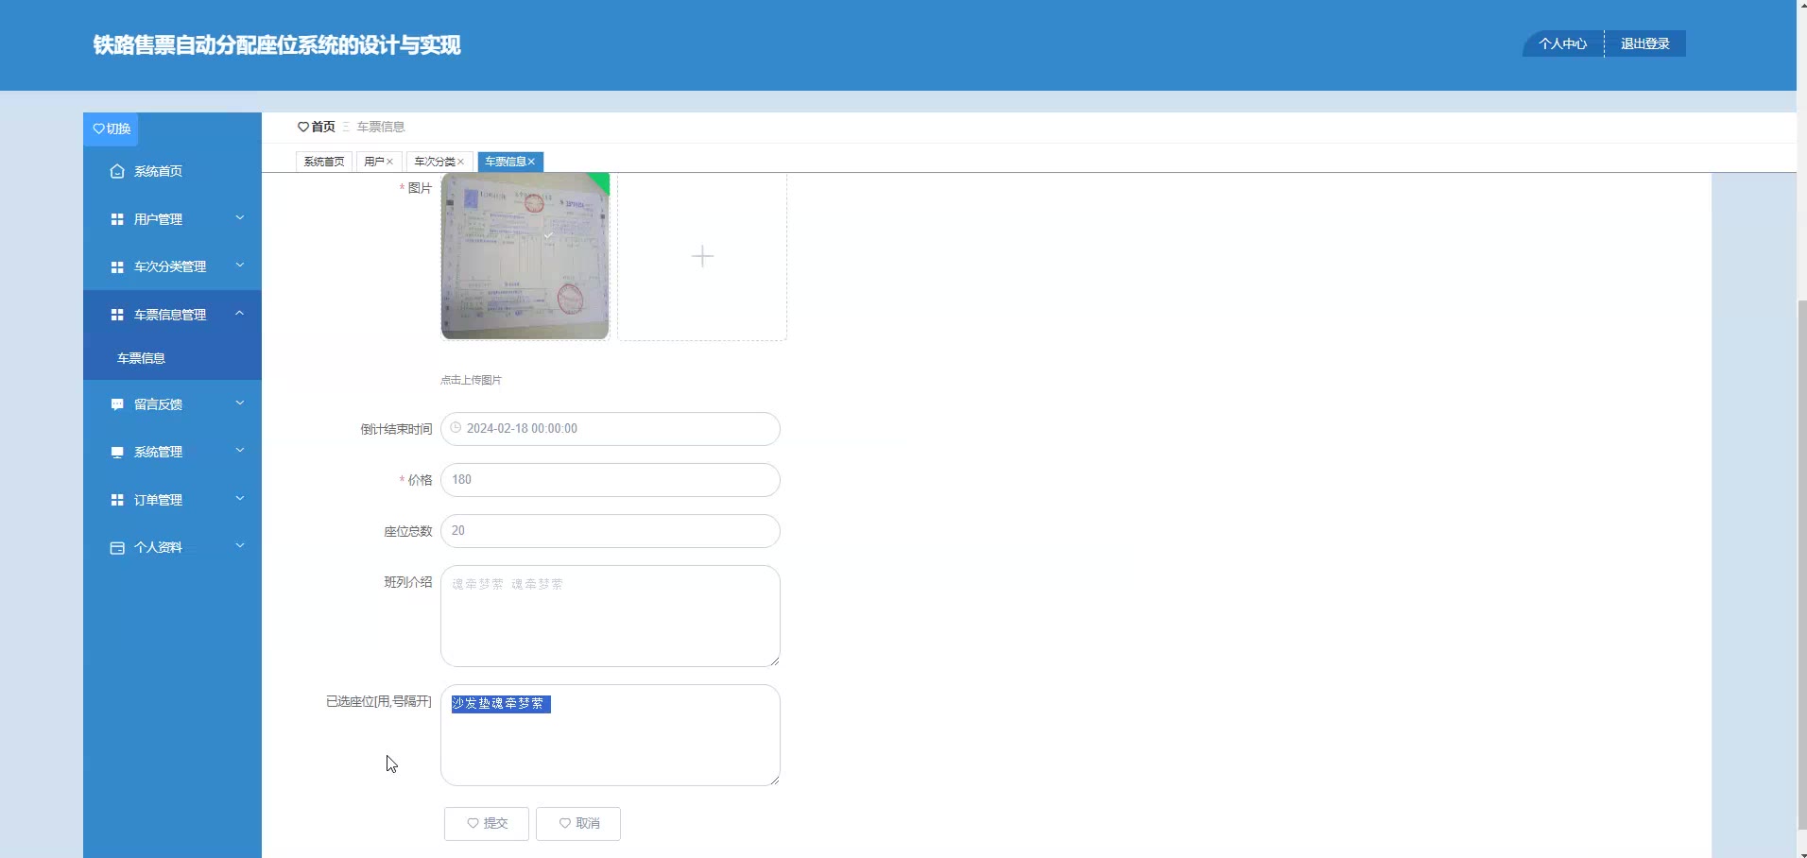Viewport: 1807px width, 858px height.
Task: Click the heart icon in 首页 breadcrumb
Action: pyautogui.click(x=303, y=127)
